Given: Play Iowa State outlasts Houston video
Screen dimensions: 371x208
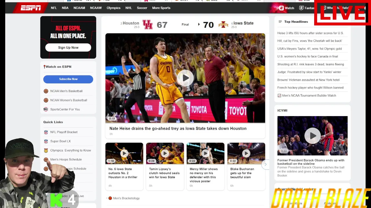Looking at the screenshot, I should tap(124, 153).
